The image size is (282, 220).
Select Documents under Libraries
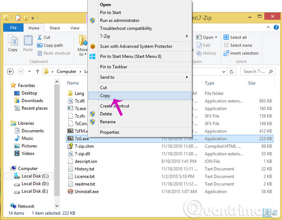[33, 131]
